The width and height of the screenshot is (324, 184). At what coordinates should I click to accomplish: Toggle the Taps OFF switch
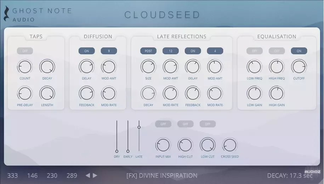[25, 51]
